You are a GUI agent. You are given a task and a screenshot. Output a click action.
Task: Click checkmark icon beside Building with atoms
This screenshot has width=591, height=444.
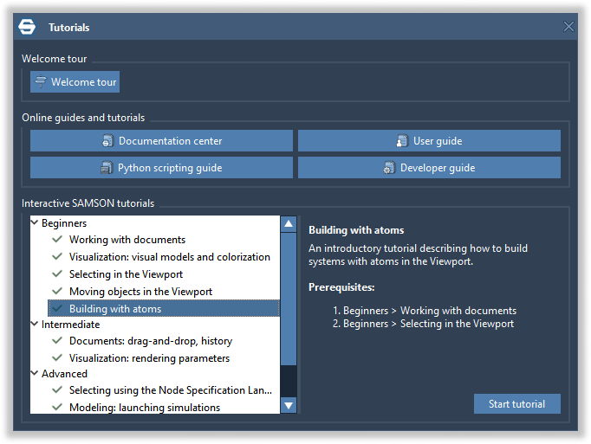[x=57, y=309]
